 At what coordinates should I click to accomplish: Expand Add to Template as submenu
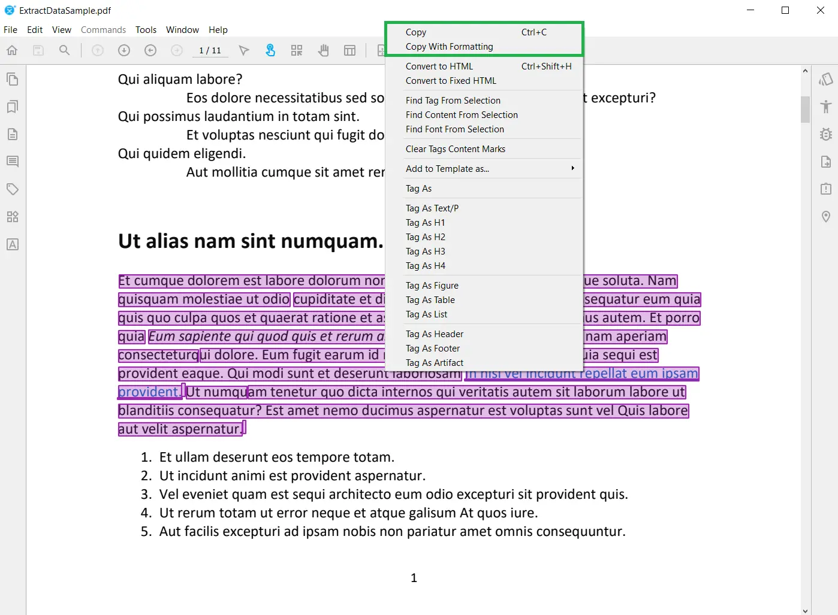pos(484,169)
